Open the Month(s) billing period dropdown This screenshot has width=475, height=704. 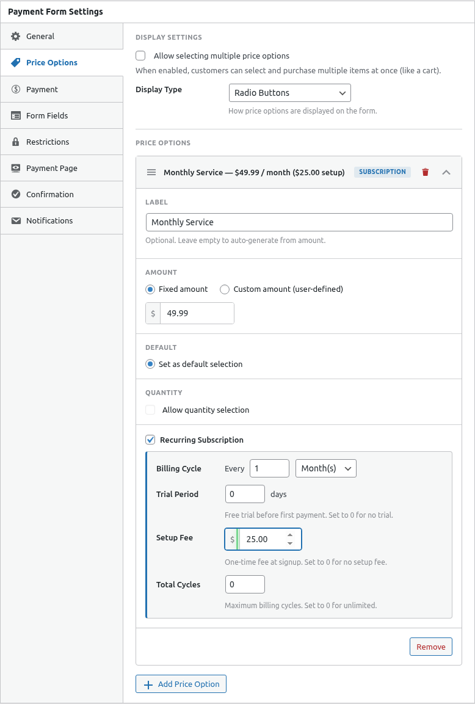pos(325,468)
